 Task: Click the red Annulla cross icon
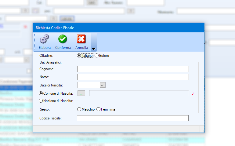(81, 39)
